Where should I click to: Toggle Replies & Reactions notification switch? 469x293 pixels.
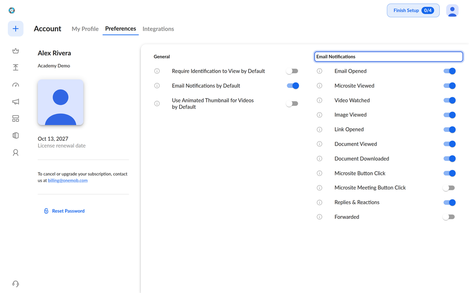449,202
